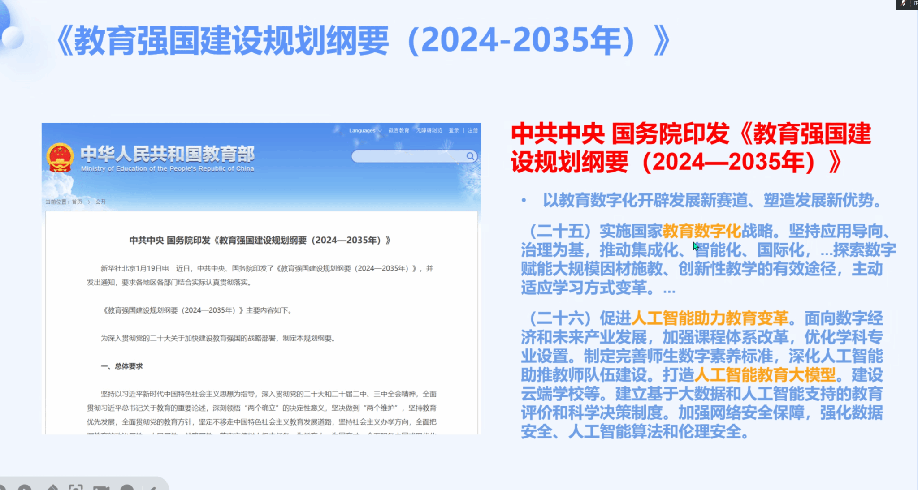Click the screen capture frame icon
This screenshot has width=918, height=490.
coord(76,487)
